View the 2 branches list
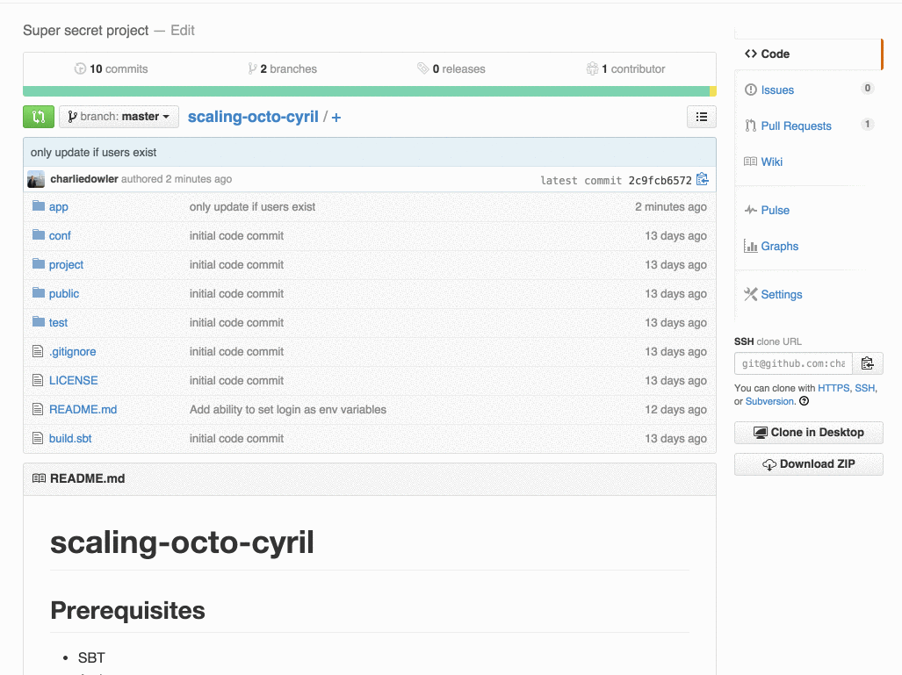Image resolution: width=902 pixels, height=675 pixels. (x=283, y=69)
